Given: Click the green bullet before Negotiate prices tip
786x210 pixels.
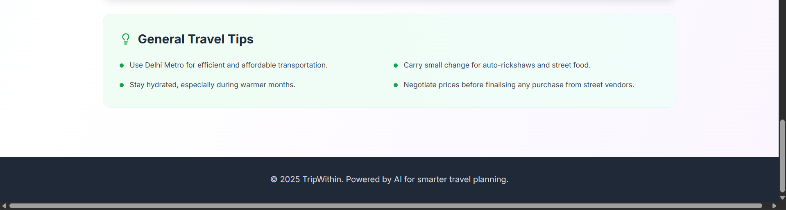Looking at the screenshot, I should click(x=396, y=85).
